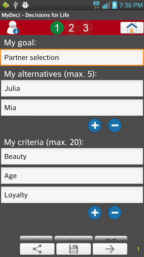Screen dimensions: 144x257
Task: Switch to step 2 circle
Action: (71, 28)
